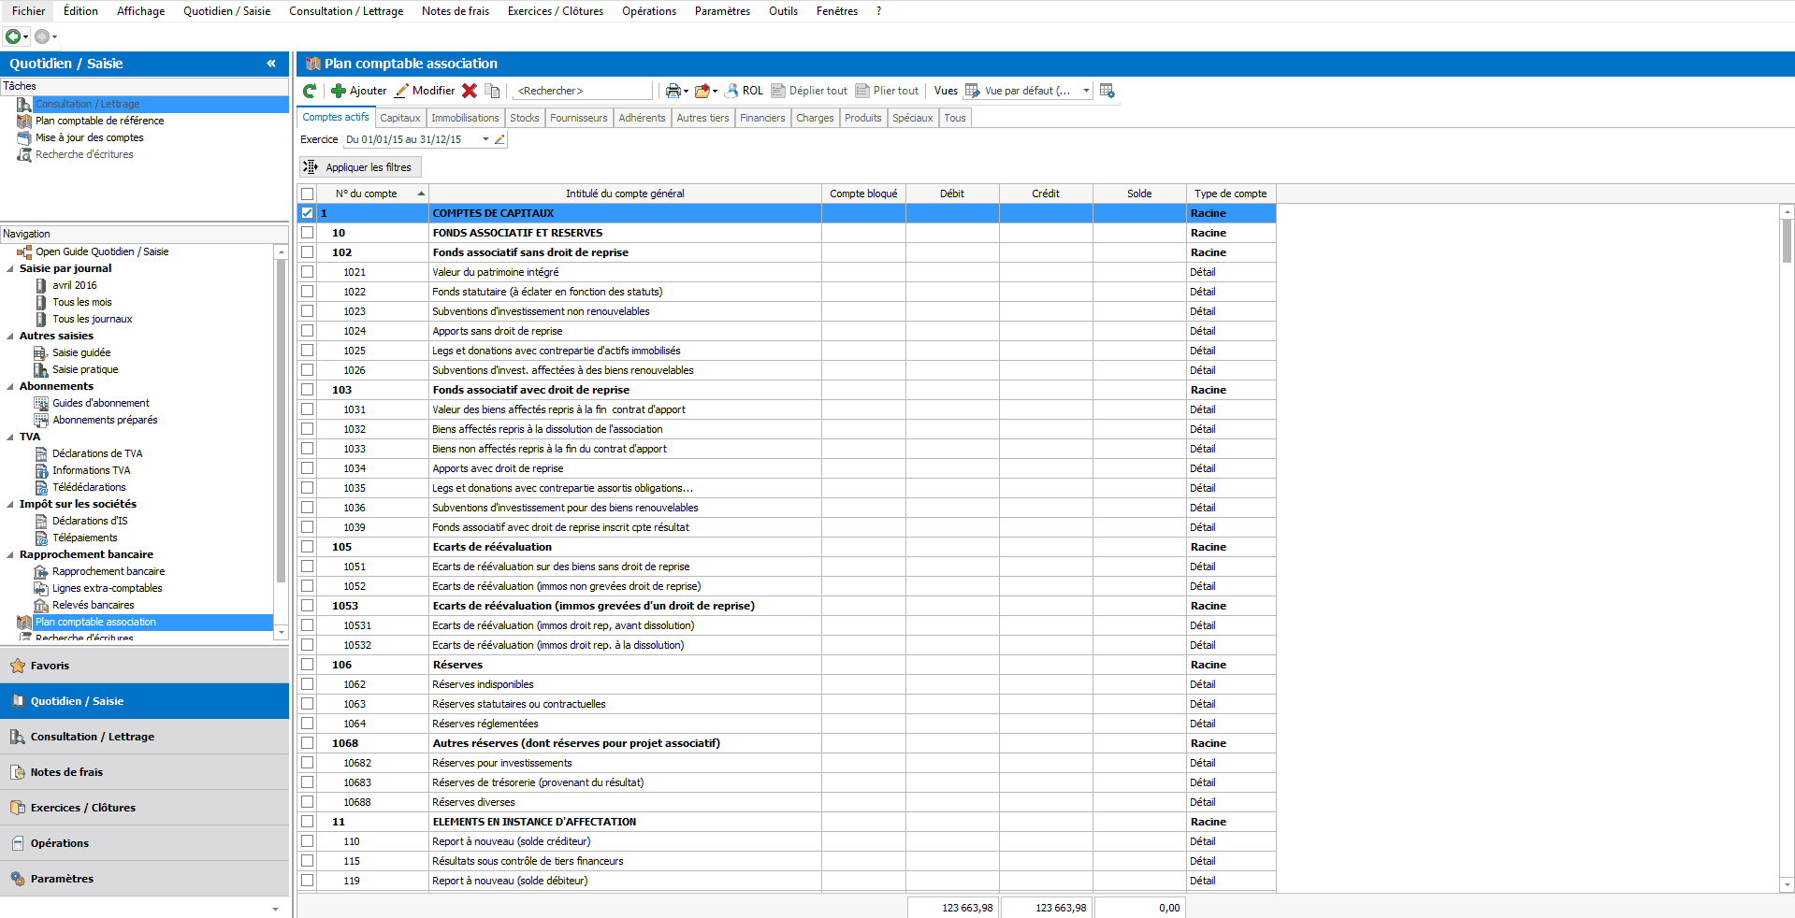Click the red delete X icon
The width and height of the screenshot is (1795, 918).
pos(470,91)
